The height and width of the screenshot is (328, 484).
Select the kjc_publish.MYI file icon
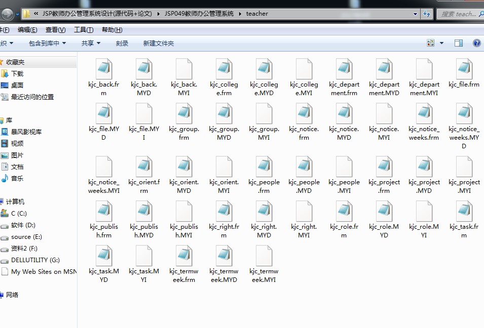[184, 211]
